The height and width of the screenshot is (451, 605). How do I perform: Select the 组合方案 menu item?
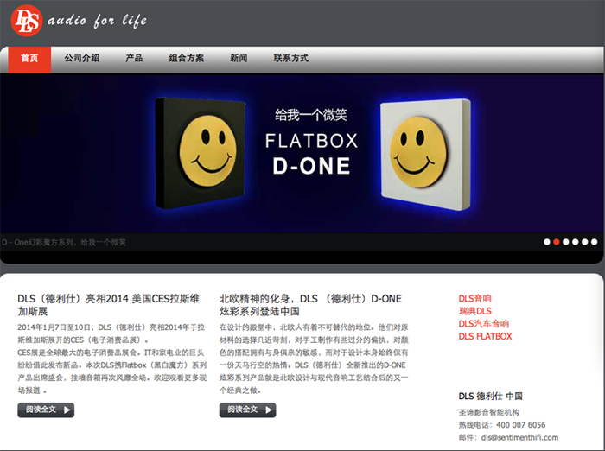point(187,58)
